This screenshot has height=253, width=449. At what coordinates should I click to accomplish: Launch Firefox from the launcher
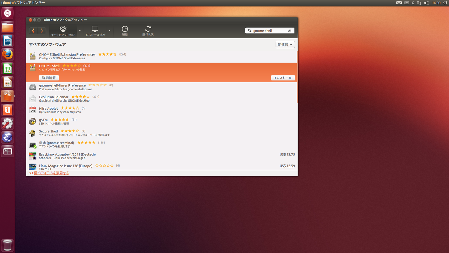point(7,54)
